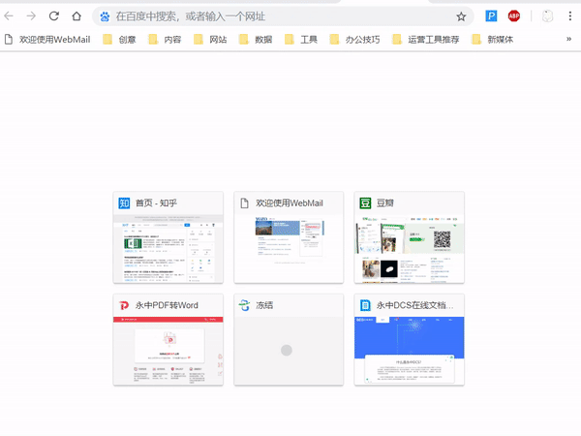The width and height of the screenshot is (581, 436).
Task: Open the 首页 - 知乎 thumbnail tile
Action: [x=168, y=237]
